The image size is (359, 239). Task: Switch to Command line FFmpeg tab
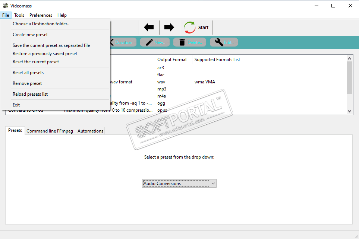click(x=50, y=131)
